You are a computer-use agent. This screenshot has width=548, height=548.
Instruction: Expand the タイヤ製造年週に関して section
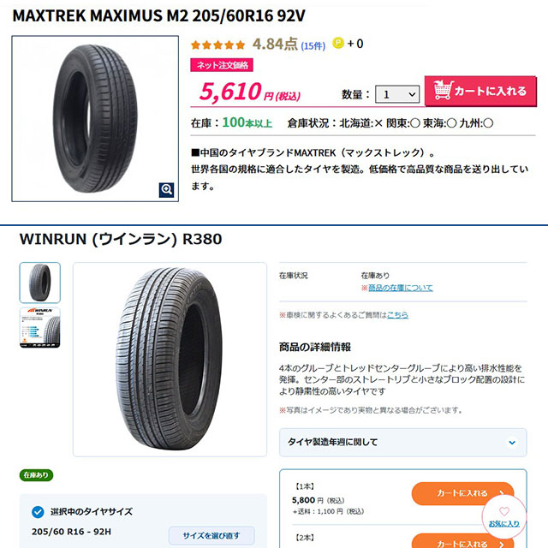402,443
